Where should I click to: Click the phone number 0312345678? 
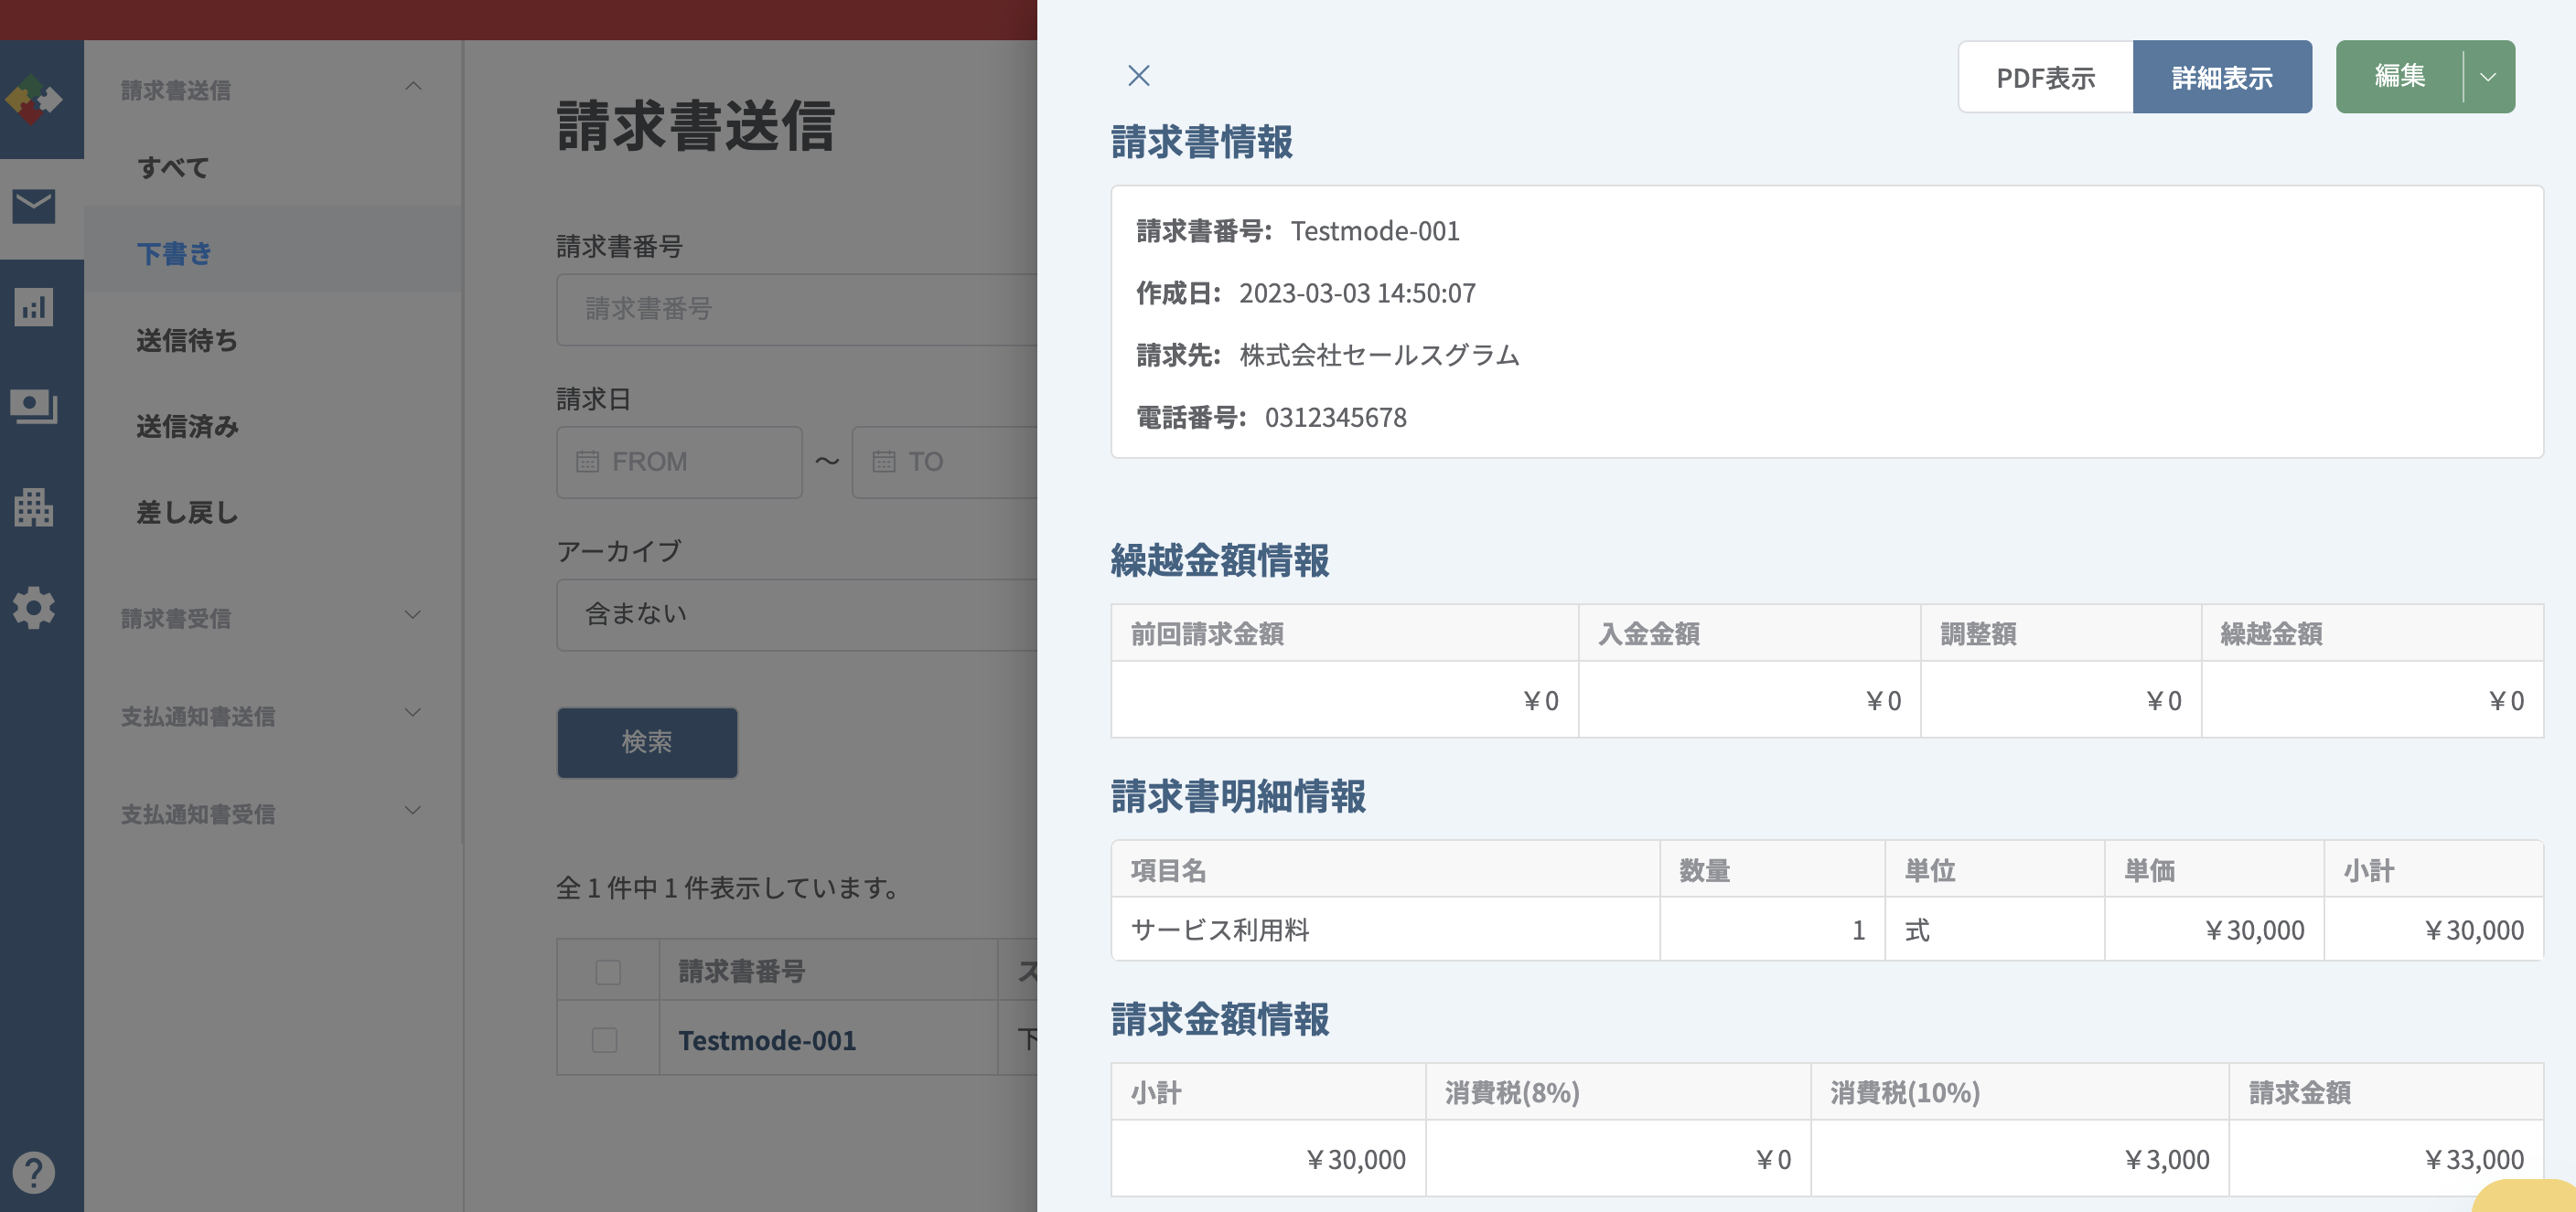point(1335,417)
